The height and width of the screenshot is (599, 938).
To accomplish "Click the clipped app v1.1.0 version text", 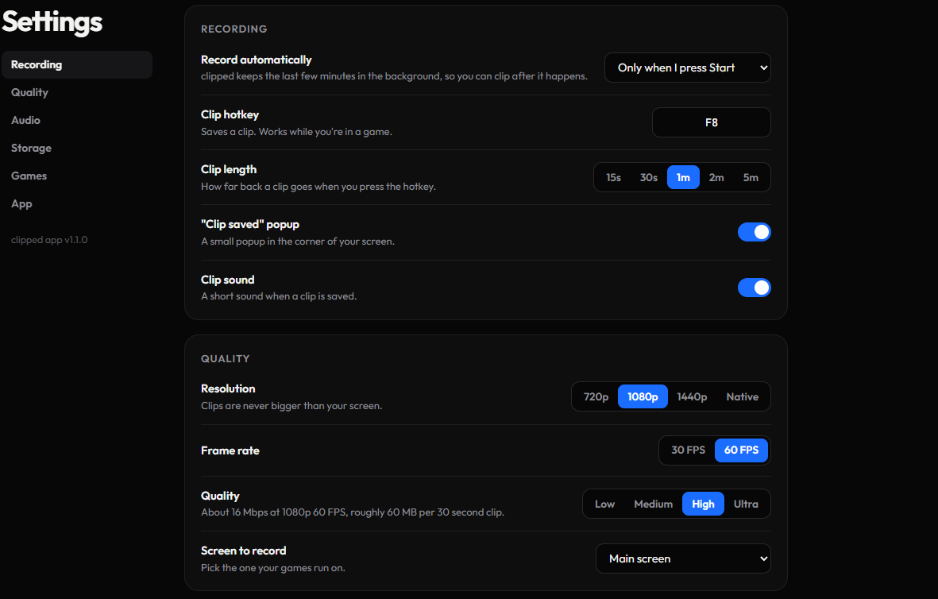I will coord(49,240).
